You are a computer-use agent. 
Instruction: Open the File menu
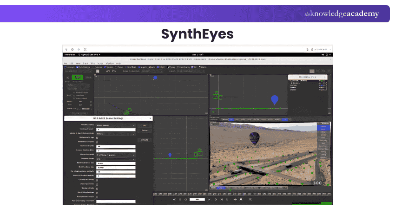coord(66,63)
